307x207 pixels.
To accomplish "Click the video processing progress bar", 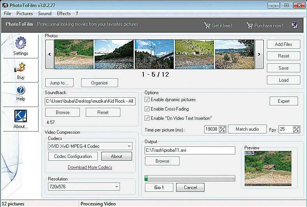I will [190, 178].
